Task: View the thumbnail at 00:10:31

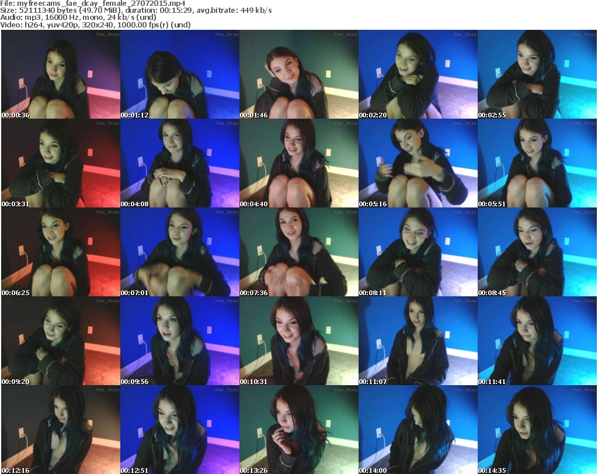Action: (298, 341)
